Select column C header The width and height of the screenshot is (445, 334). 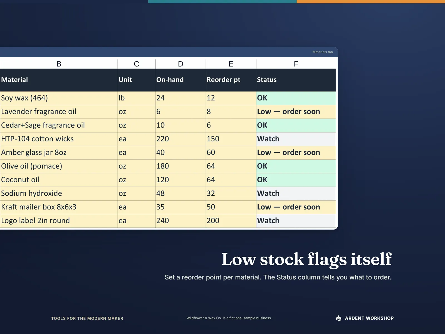(137, 64)
